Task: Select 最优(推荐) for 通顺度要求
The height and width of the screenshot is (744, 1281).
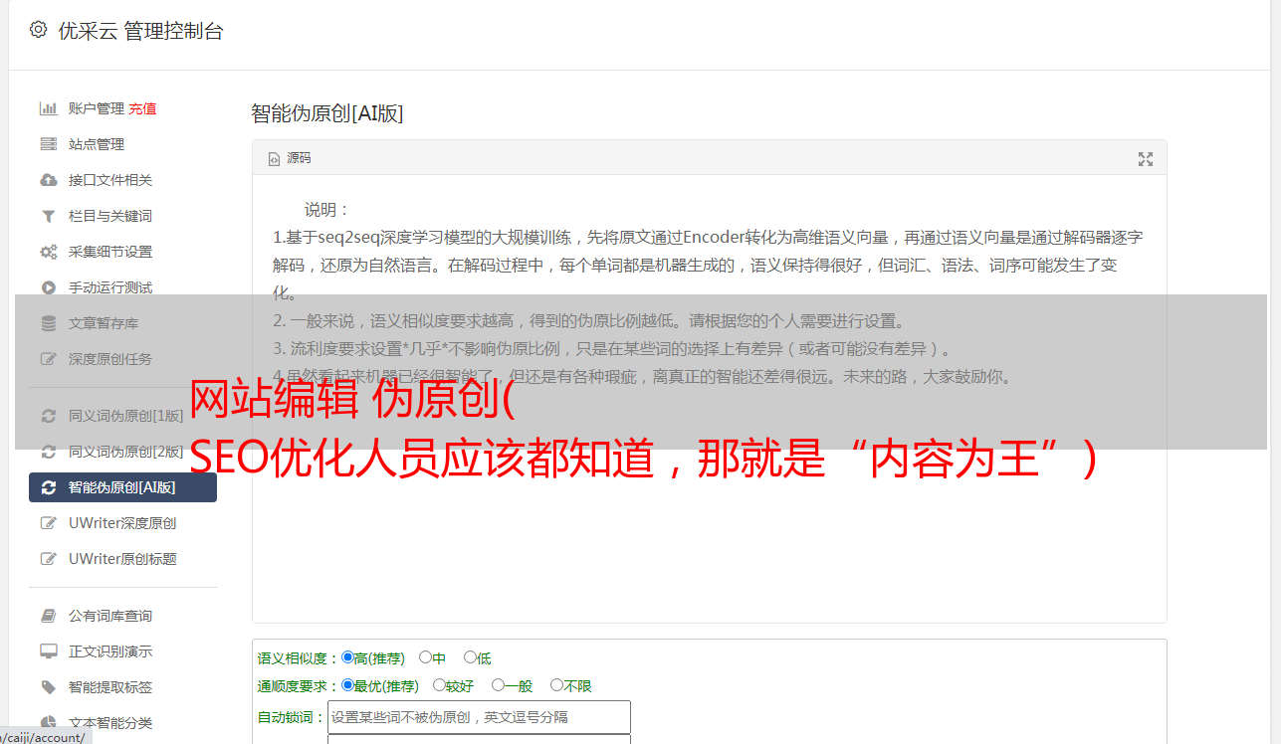Action: tap(347, 685)
